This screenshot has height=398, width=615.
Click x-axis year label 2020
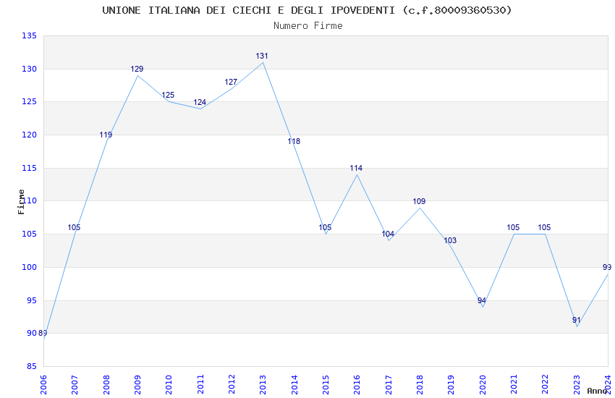point(483,385)
